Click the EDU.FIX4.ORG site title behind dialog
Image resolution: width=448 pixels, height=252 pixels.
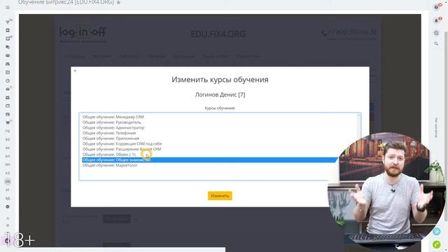tap(218, 34)
